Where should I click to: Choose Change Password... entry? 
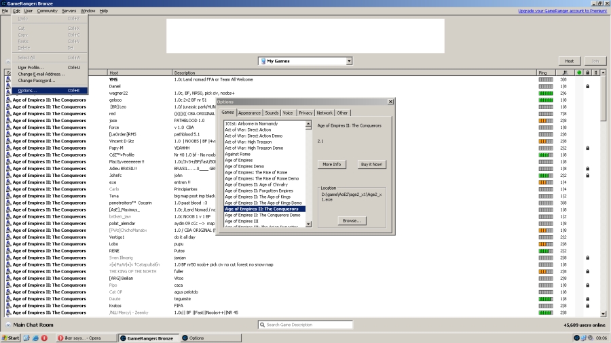[50, 81]
